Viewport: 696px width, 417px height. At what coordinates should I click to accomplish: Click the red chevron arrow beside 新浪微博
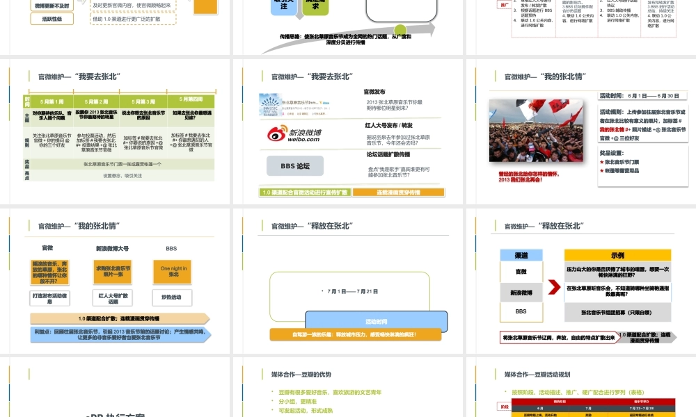point(554,287)
